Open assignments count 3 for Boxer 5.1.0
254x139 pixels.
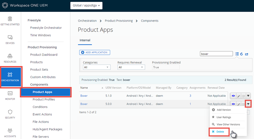pyautogui.click(x=190, y=96)
